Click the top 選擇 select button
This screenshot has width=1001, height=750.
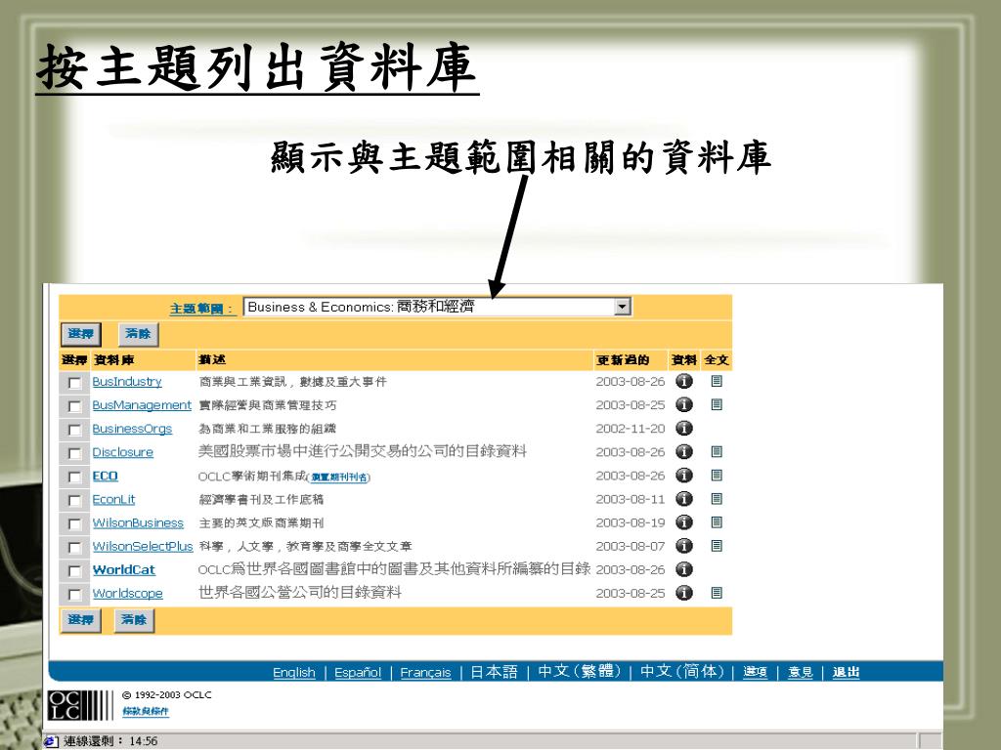pyautogui.click(x=80, y=334)
